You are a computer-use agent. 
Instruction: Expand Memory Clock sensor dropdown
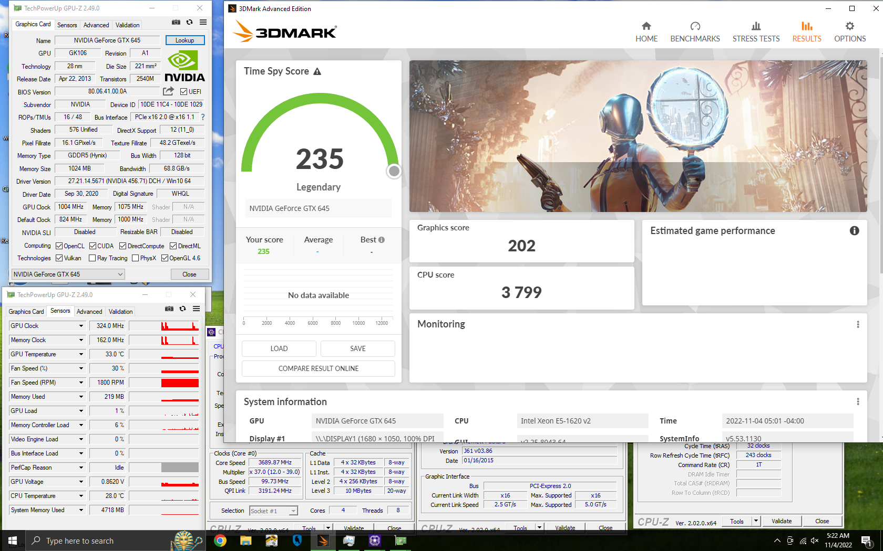tap(81, 340)
